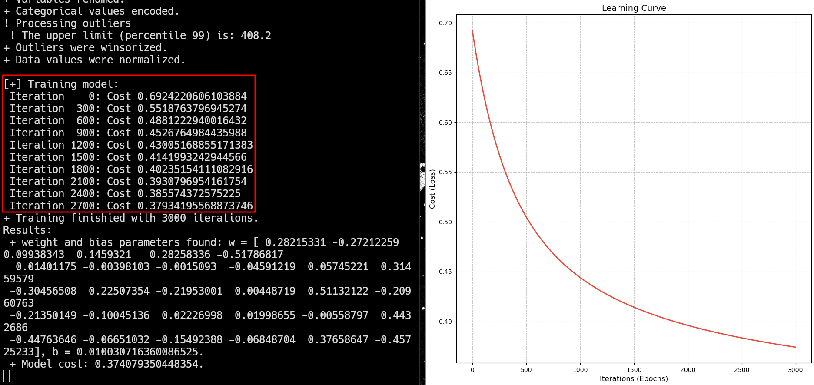The height and width of the screenshot is (385, 814).
Task: Click the 0.70 y-axis tick label
Action: click(x=445, y=23)
